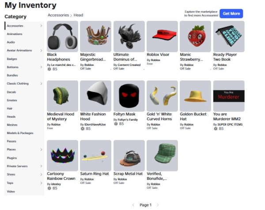Go to the next inventory page arrow
This screenshot has width=265, height=210.
(x=158, y=205)
